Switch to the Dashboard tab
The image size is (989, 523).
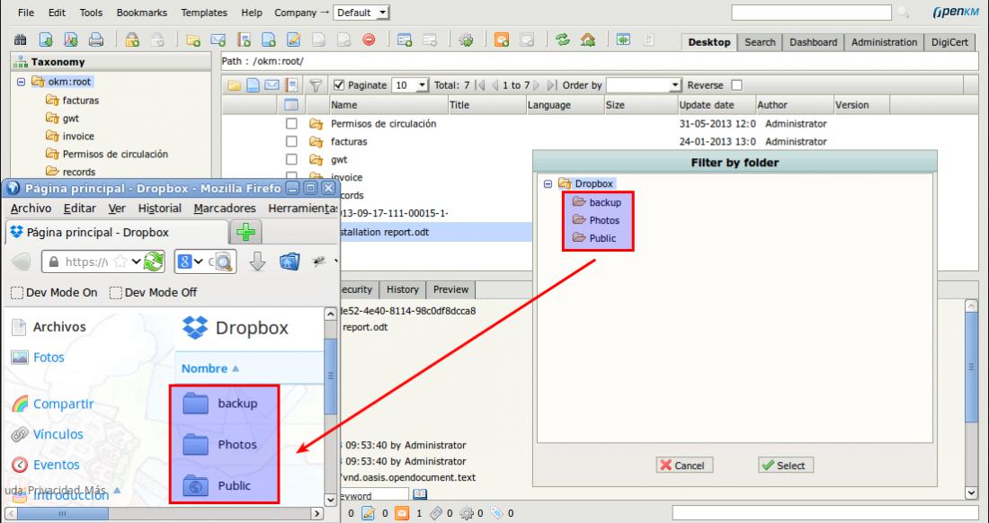click(813, 41)
